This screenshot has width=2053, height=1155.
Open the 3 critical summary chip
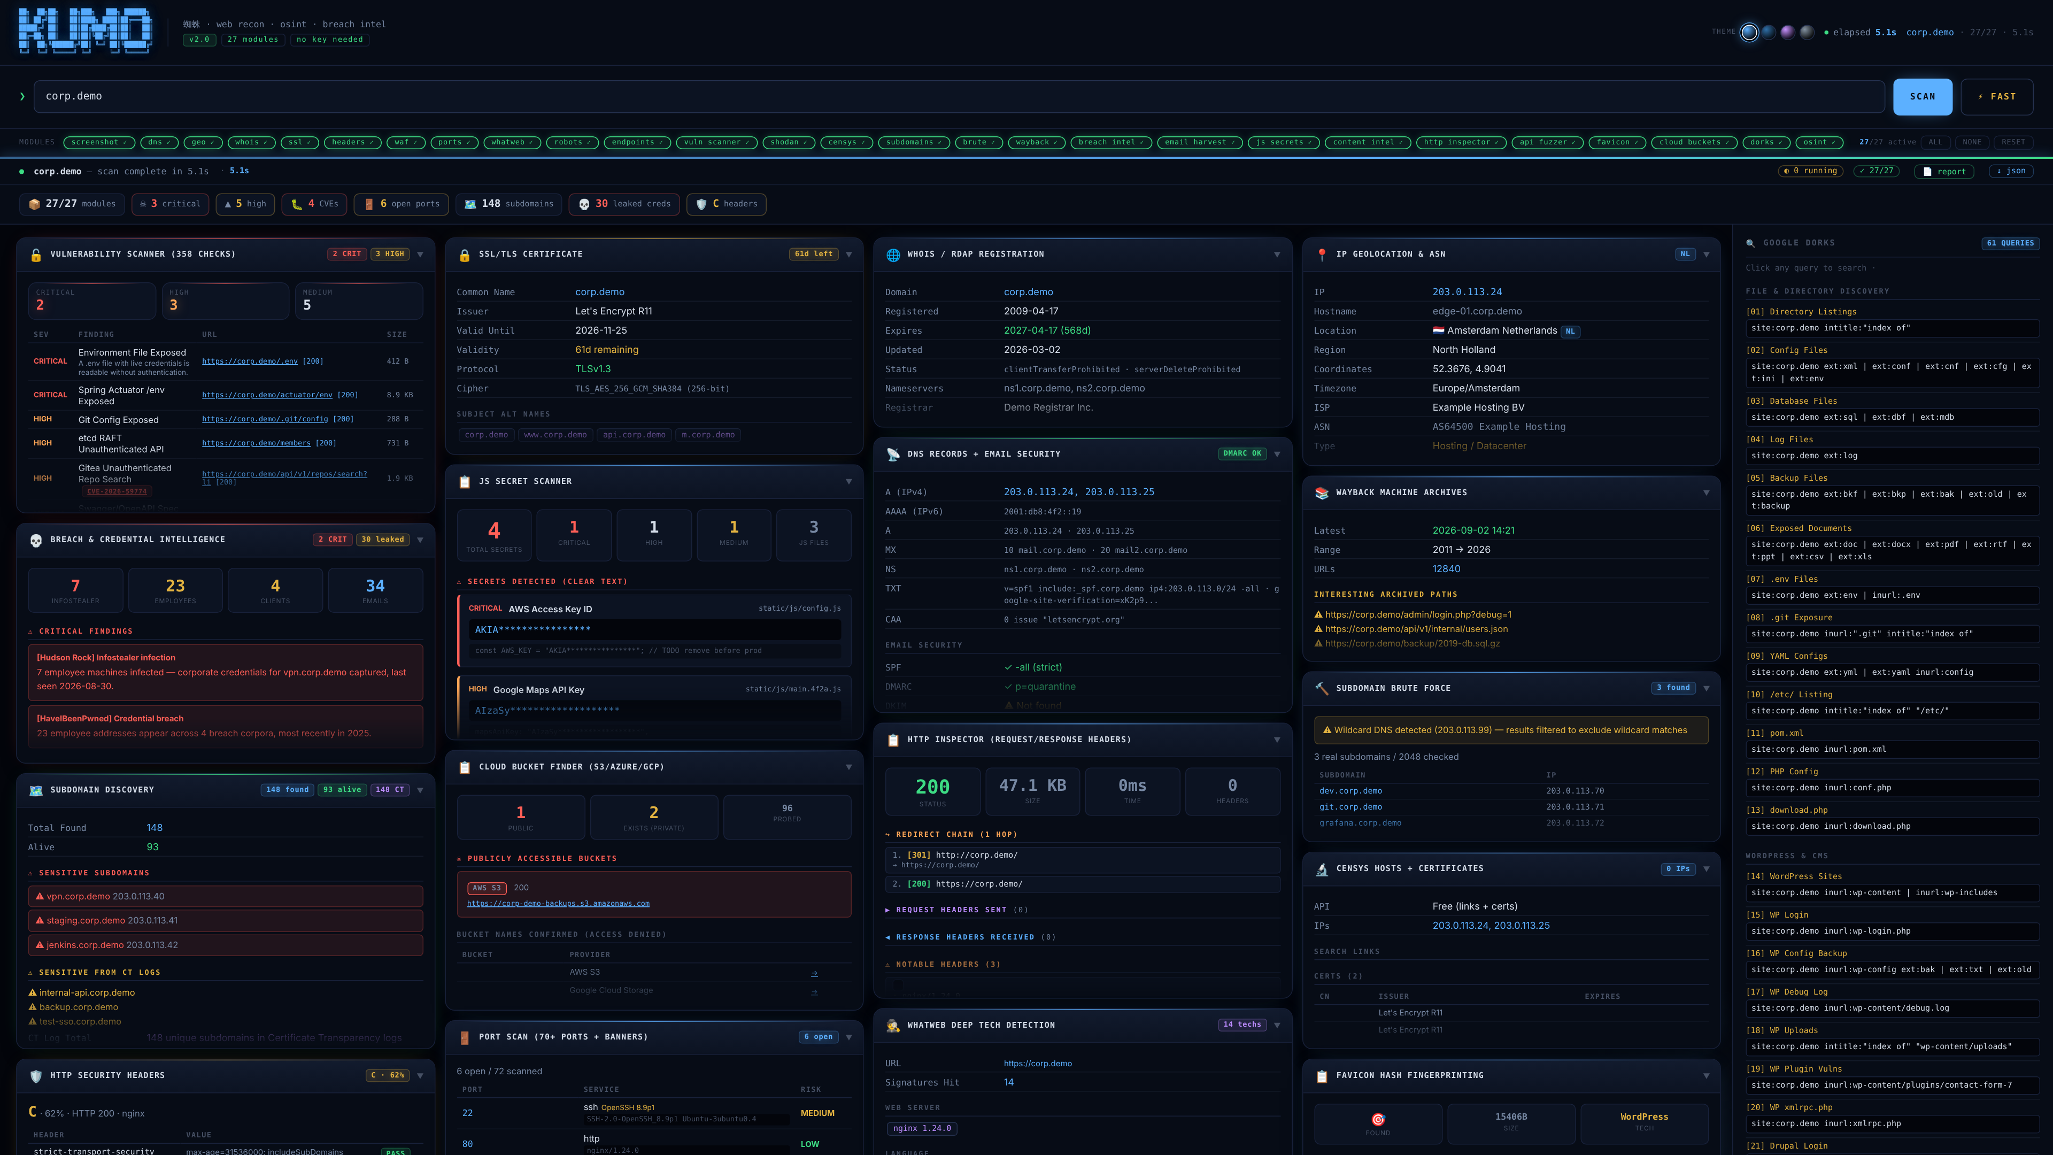[171, 204]
